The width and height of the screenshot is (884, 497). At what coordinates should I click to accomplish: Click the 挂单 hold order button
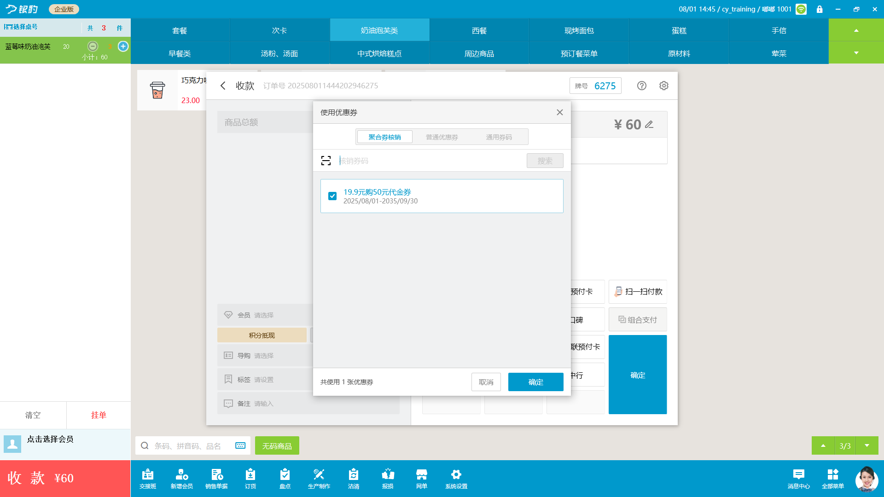click(99, 415)
